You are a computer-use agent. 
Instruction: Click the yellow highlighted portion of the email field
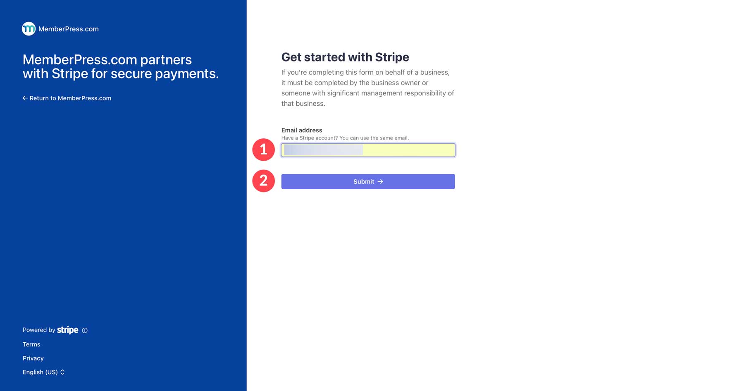coord(409,150)
